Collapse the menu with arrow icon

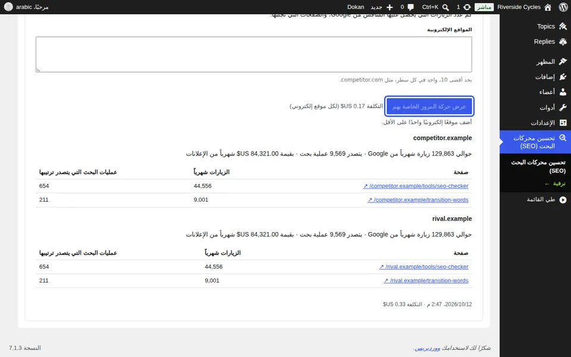(x=563, y=200)
